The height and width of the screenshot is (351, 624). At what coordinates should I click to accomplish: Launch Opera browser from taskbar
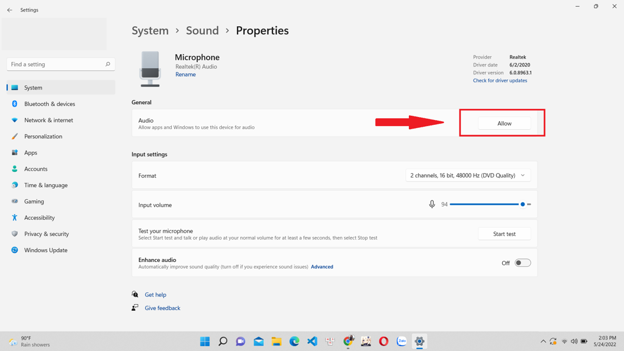[384, 341]
